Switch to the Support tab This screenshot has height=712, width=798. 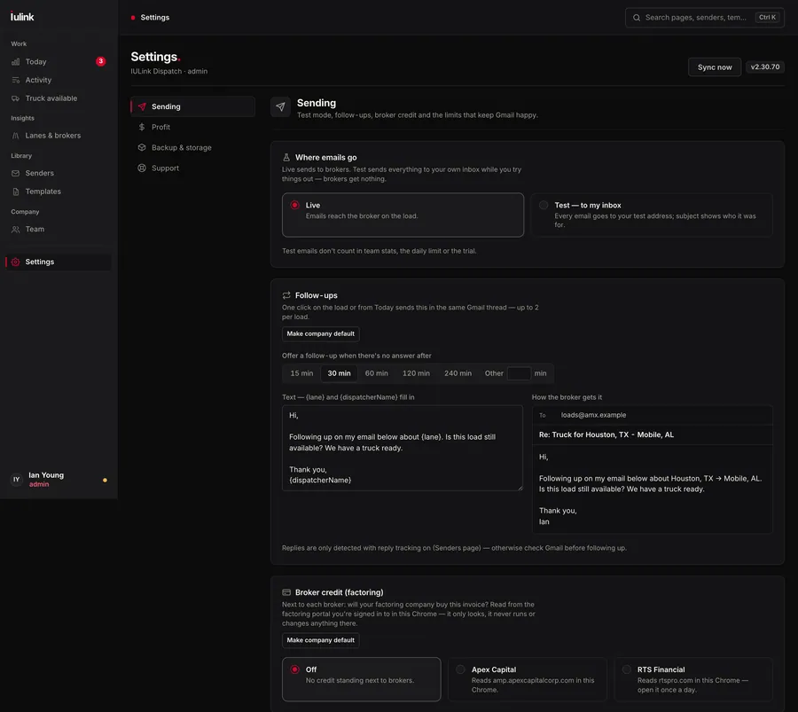click(193, 168)
